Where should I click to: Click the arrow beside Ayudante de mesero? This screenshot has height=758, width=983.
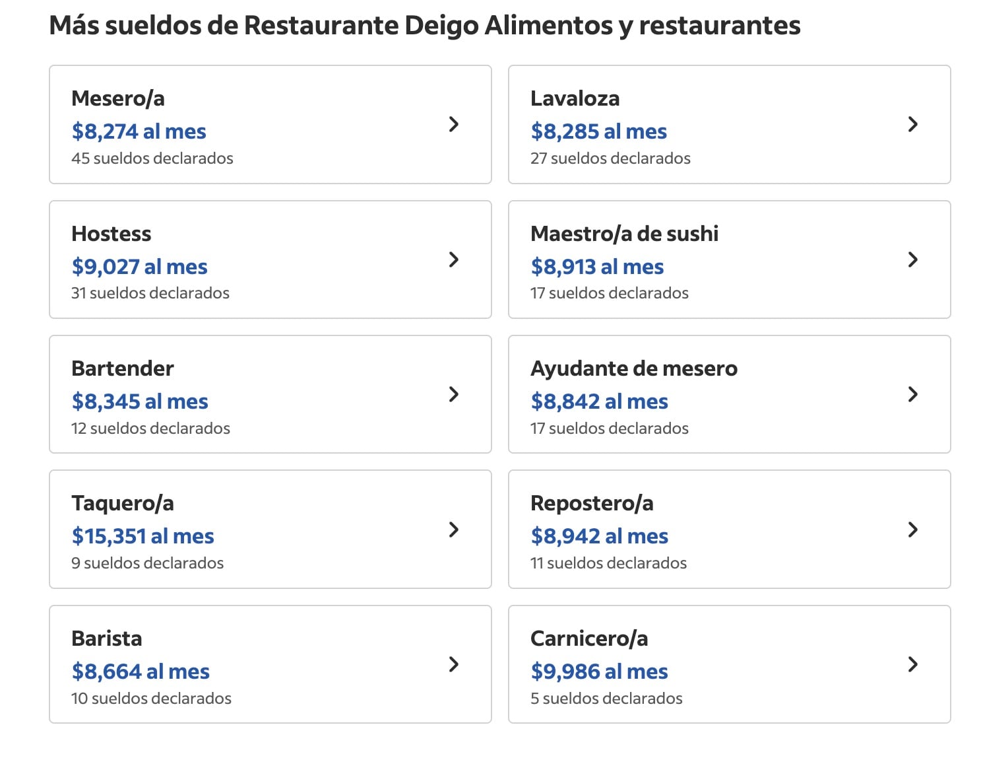[912, 394]
